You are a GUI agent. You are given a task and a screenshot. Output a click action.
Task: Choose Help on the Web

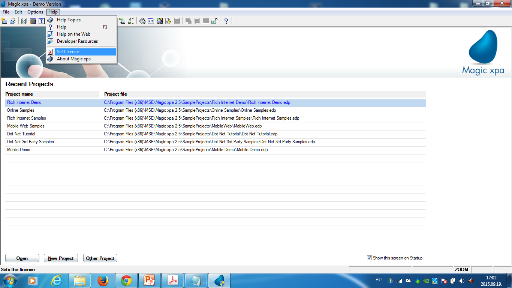[81, 34]
